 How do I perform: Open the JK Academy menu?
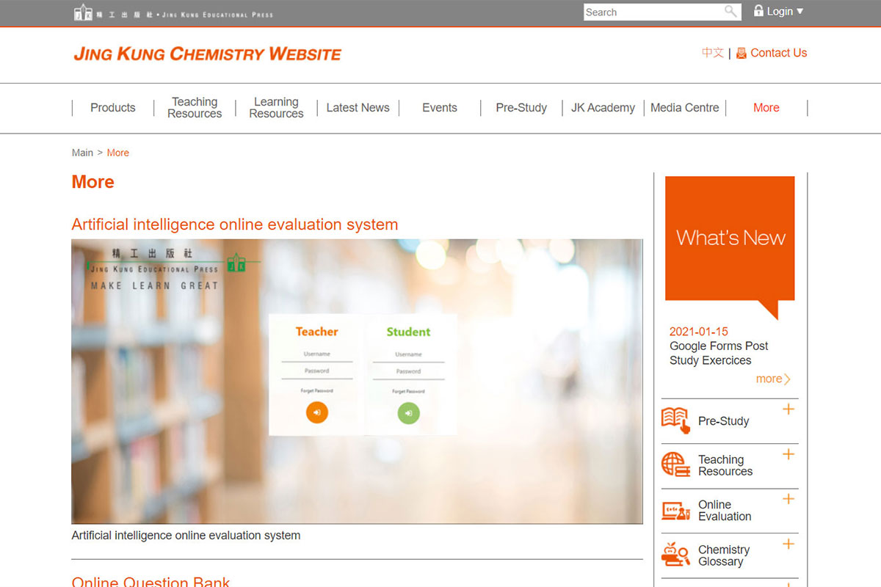[x=603, y=108]
